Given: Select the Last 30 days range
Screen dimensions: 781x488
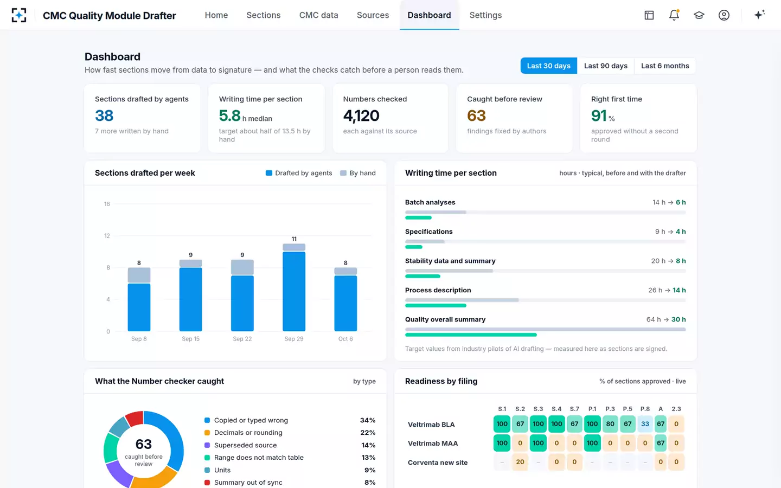Looking at the screenshot, I should click(x=549, y=66).
